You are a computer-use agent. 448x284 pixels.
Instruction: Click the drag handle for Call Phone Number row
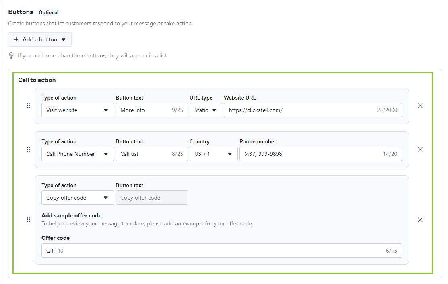pyautogui.click(x=28, y=149)
